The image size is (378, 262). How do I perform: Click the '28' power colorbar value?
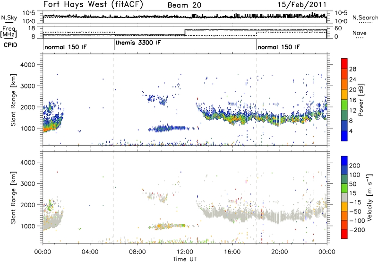(352, 69)
